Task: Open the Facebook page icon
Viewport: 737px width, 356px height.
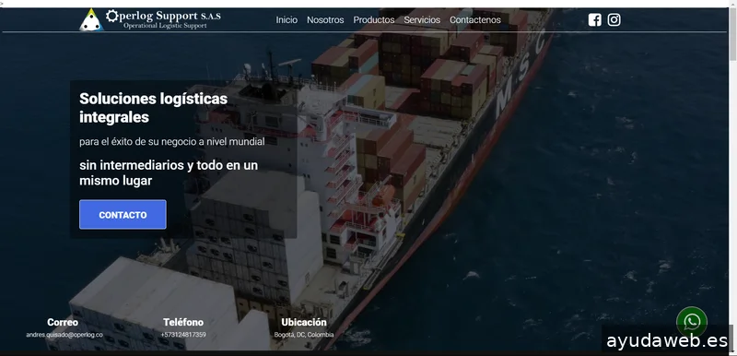Action: [594, 19]
